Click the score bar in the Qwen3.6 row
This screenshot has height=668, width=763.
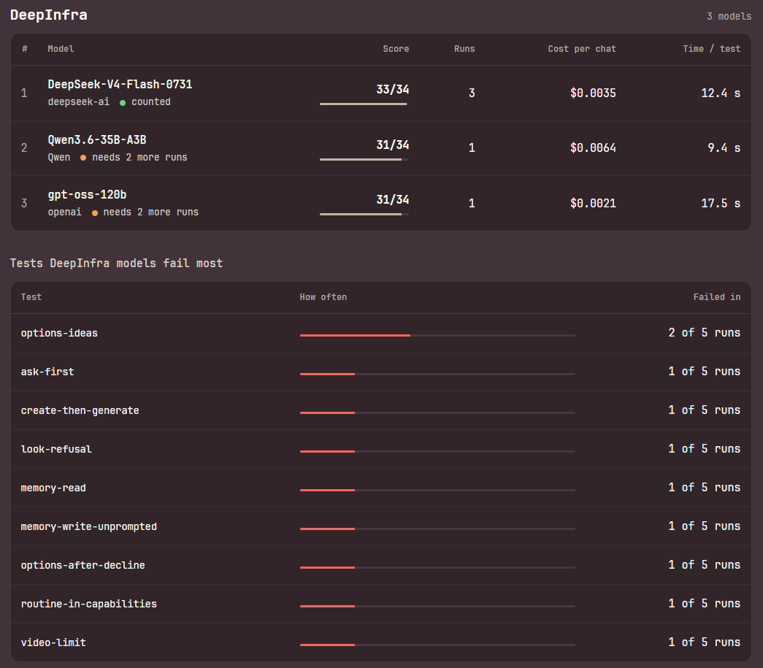coord(364,159)
